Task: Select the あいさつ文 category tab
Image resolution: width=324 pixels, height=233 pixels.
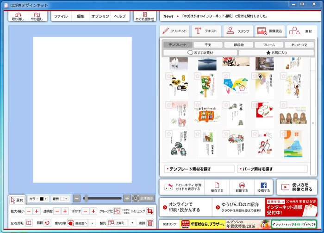Action: tap(299, 45)
